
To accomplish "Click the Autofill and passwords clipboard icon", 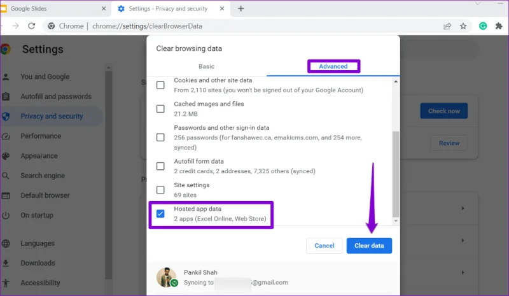I will click(6, 97).
